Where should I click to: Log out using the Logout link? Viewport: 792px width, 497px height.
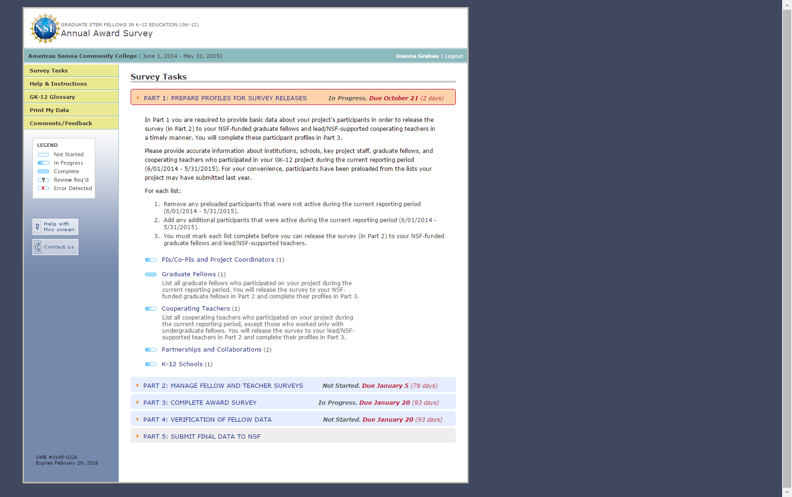point(454,56)
